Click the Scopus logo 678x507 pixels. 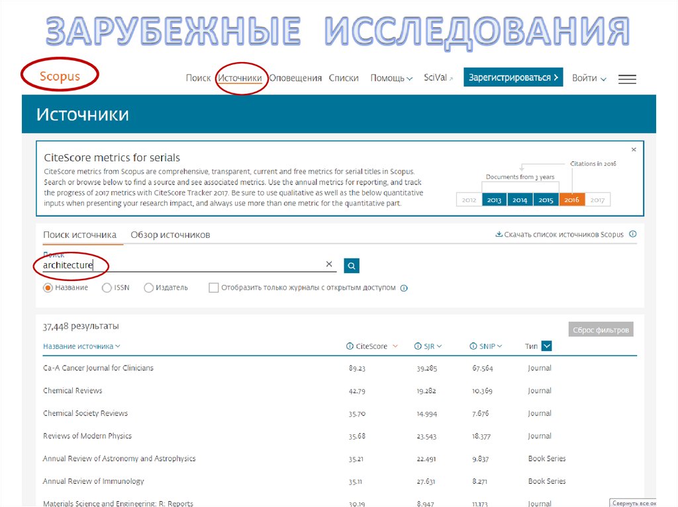point(60,76)
